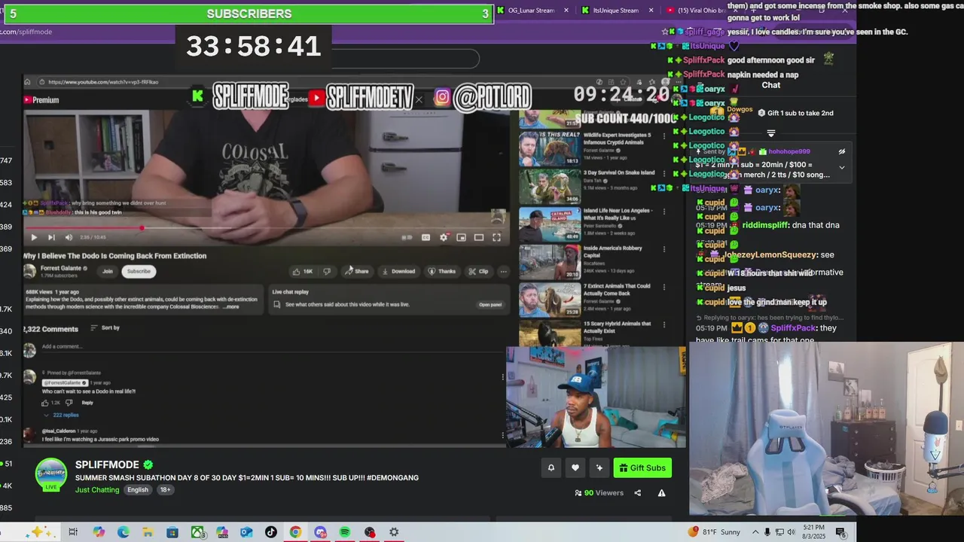Open the comments Sort by menu
This screenshot has height=542, width=964.
point(105,327)
